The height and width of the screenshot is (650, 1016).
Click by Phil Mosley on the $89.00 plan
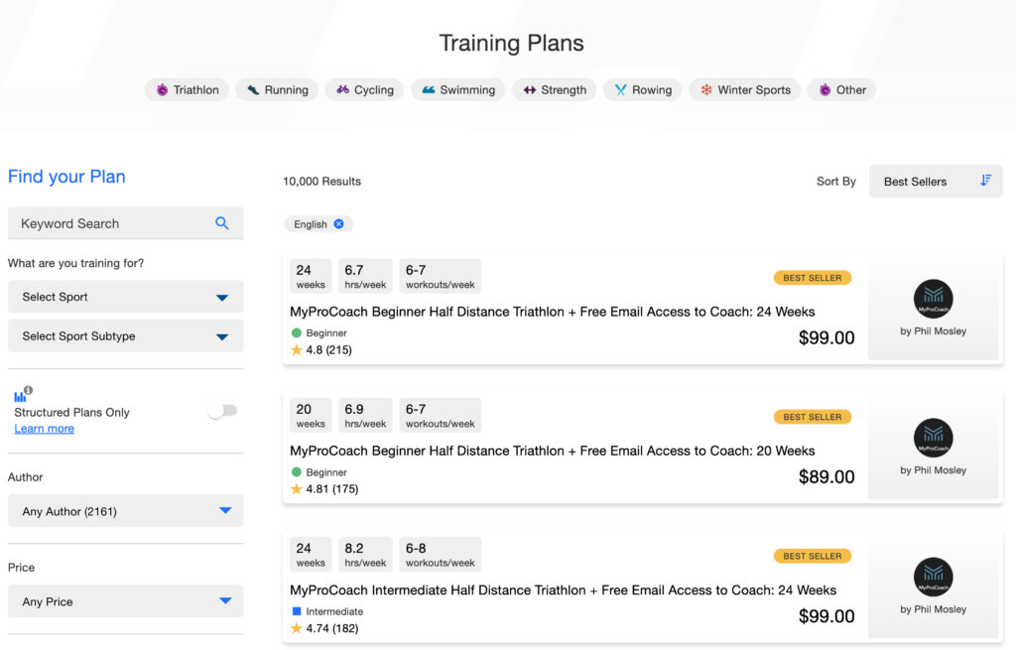(x=933, y=469)
